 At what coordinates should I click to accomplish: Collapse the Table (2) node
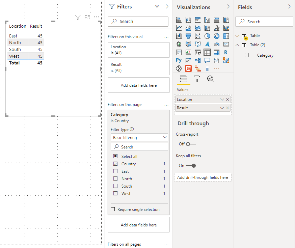(237, 45)
